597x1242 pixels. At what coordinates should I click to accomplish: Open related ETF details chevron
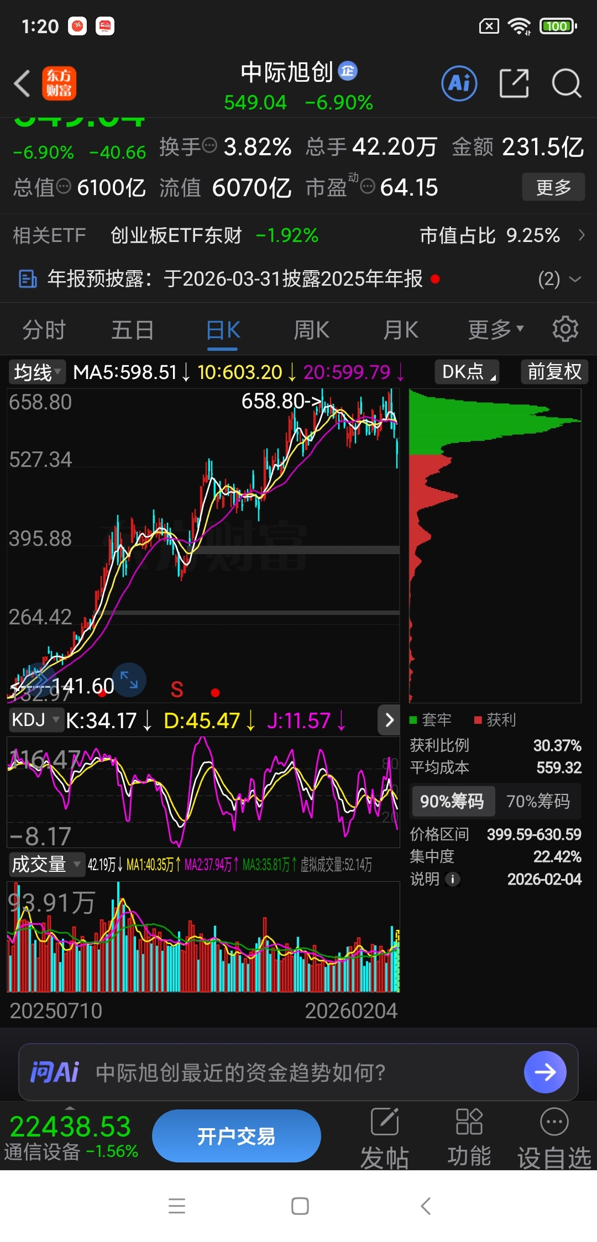(581, 235)
